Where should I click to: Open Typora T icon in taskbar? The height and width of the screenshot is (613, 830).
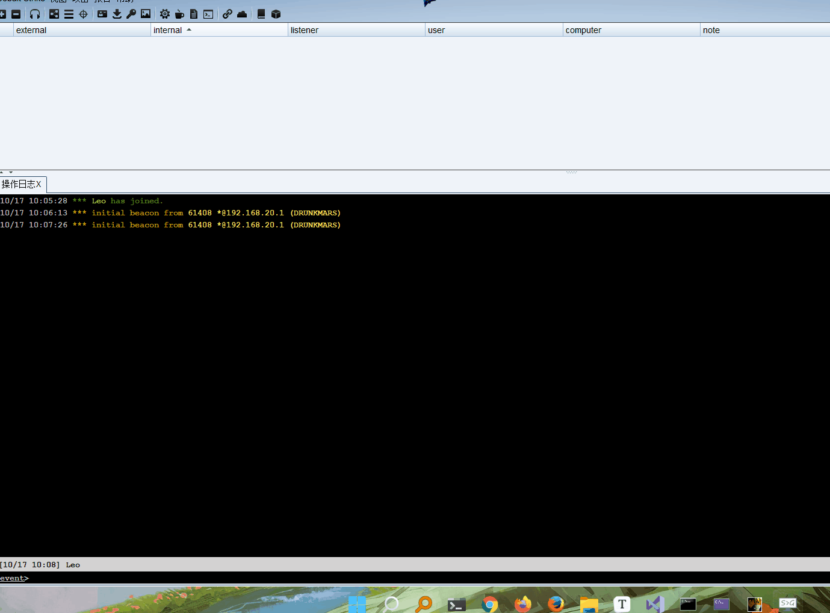622,604
